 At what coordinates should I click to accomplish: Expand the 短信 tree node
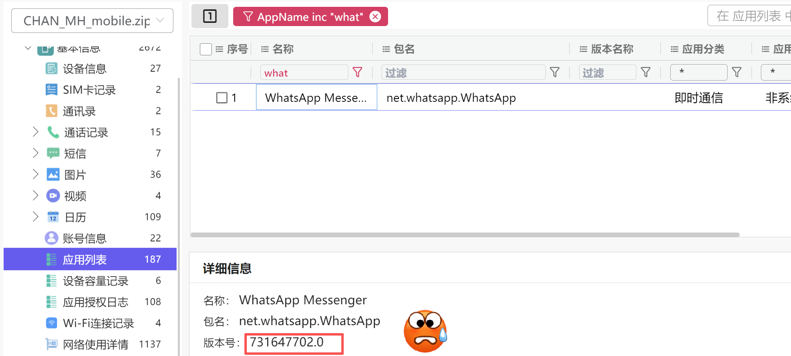coord(35,153)
